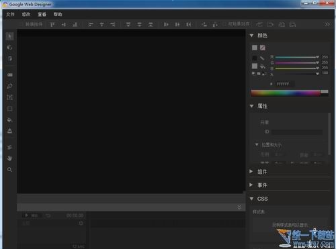
Task: Open the 帮助 menu
Action: pyautogui.click(x=58, y=14)
